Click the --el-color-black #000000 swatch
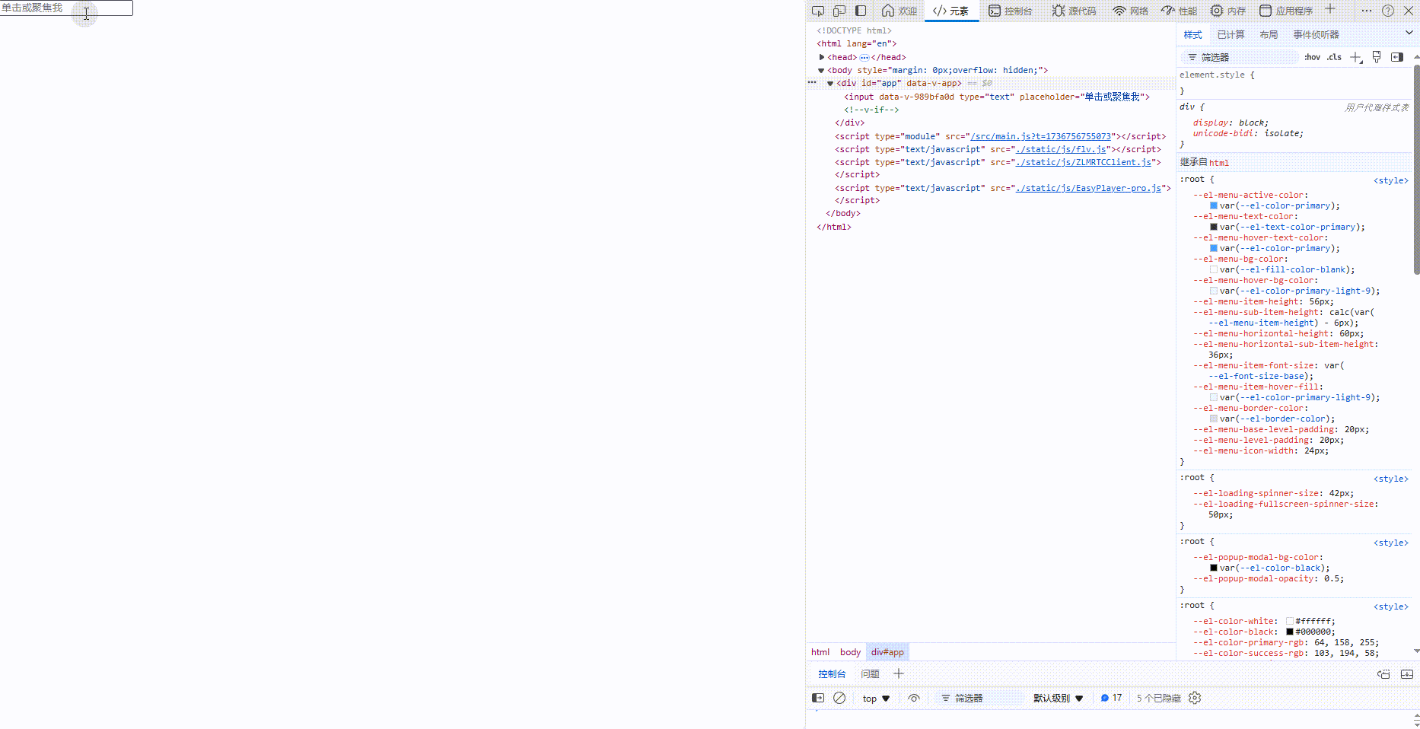 coord(1290,632)
